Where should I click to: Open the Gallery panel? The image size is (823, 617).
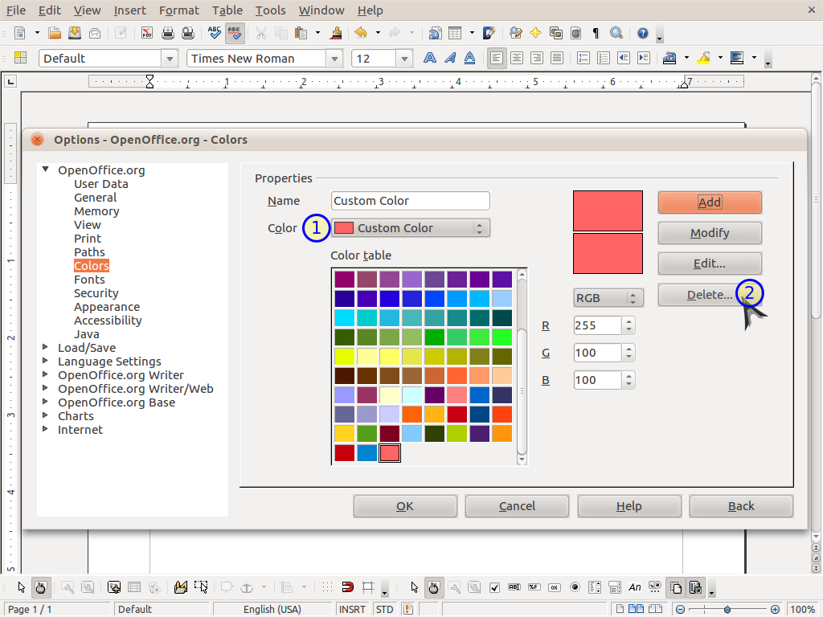555,34
